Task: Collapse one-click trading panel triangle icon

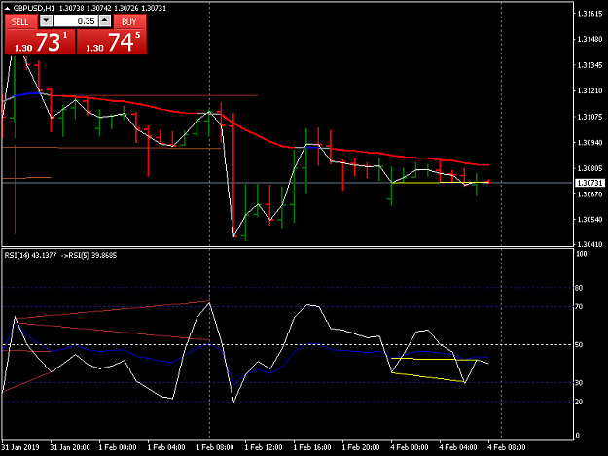Action: [x=7, y=8]
